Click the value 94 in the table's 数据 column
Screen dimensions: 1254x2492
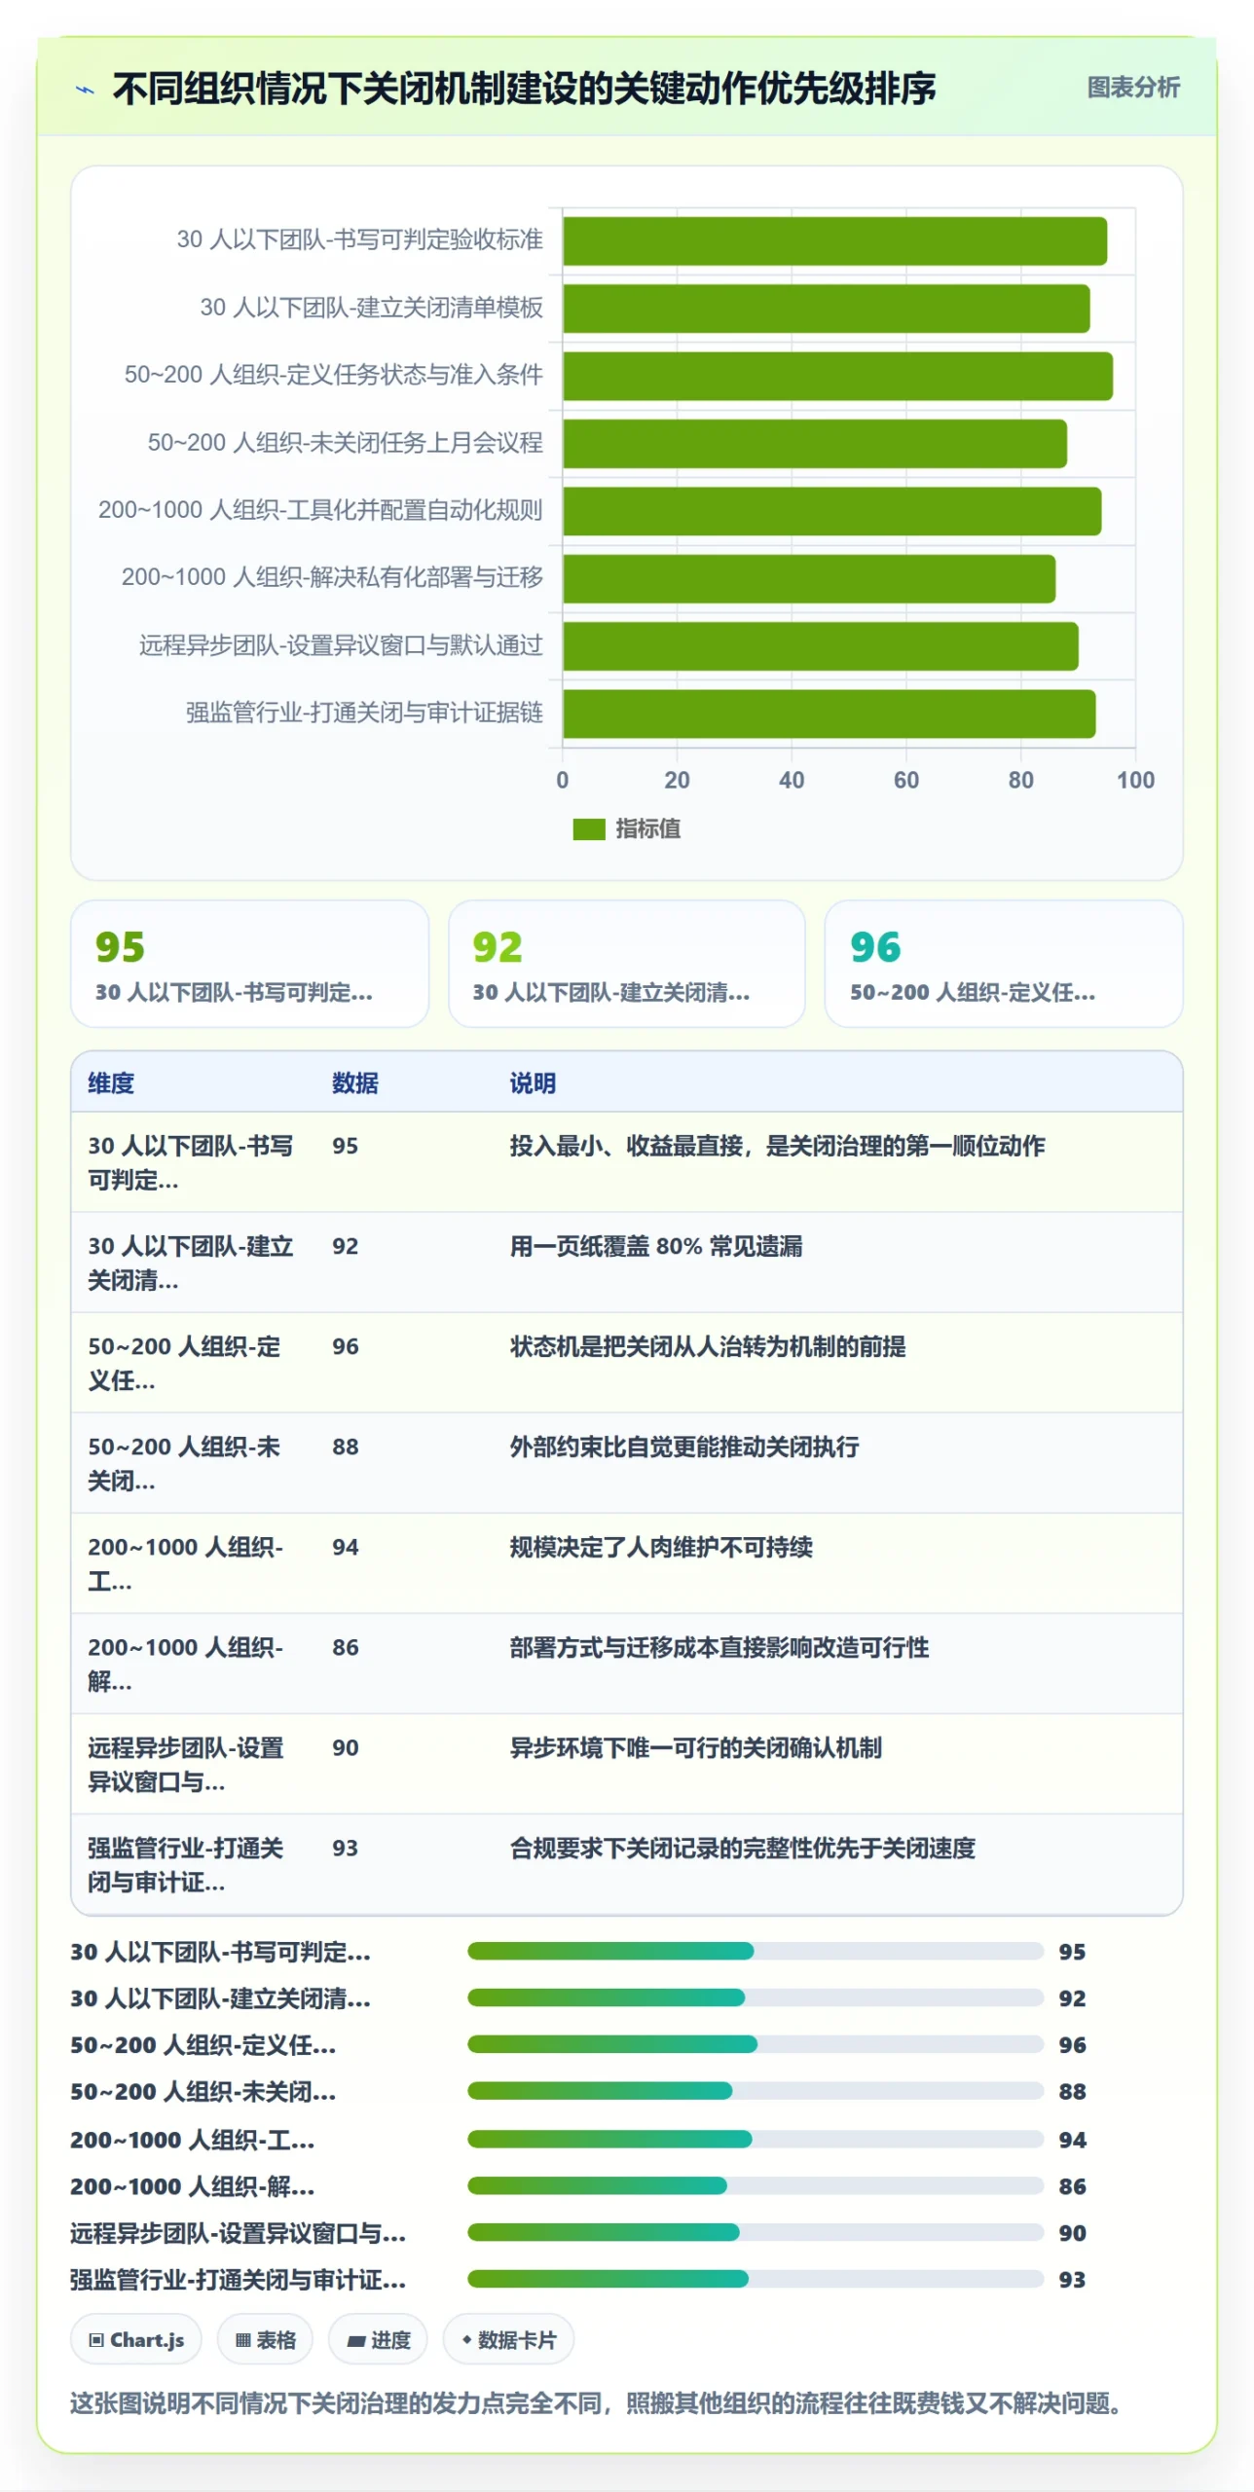pos(345,1547)
